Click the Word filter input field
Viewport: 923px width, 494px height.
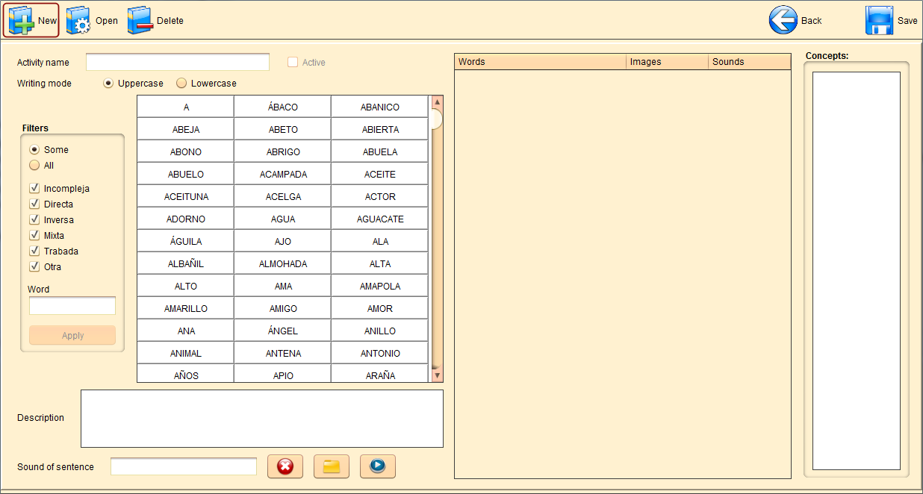coord(72,306)
